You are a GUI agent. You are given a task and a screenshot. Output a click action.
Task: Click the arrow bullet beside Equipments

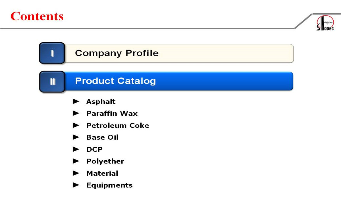pyautogui.click(x=76, y=185)
